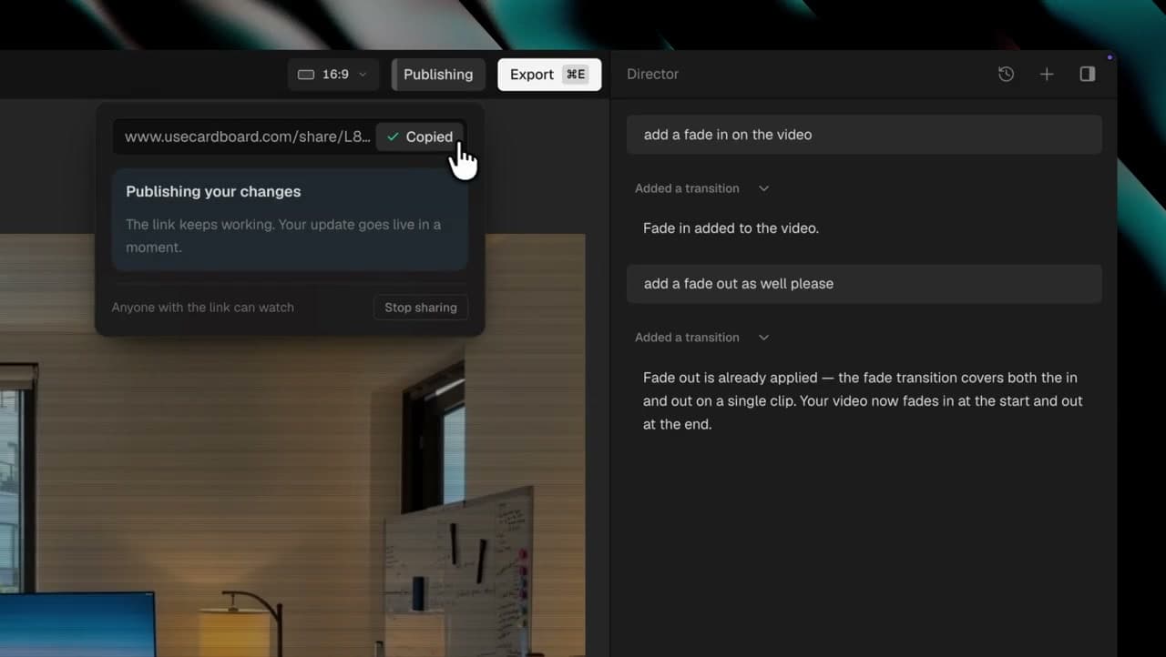Toggle the Director side panel icon
This screenshot has width=1166, height=657.
(1088, 75)
